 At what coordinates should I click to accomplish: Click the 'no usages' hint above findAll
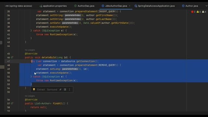[x=30, y=96]
